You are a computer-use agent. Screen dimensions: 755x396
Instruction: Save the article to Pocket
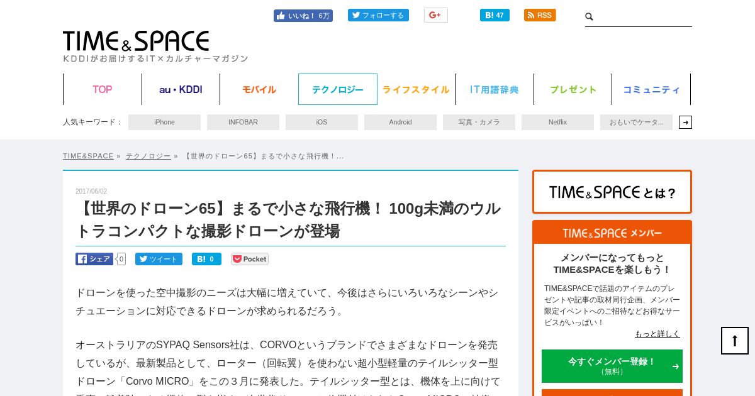(250, 259)
